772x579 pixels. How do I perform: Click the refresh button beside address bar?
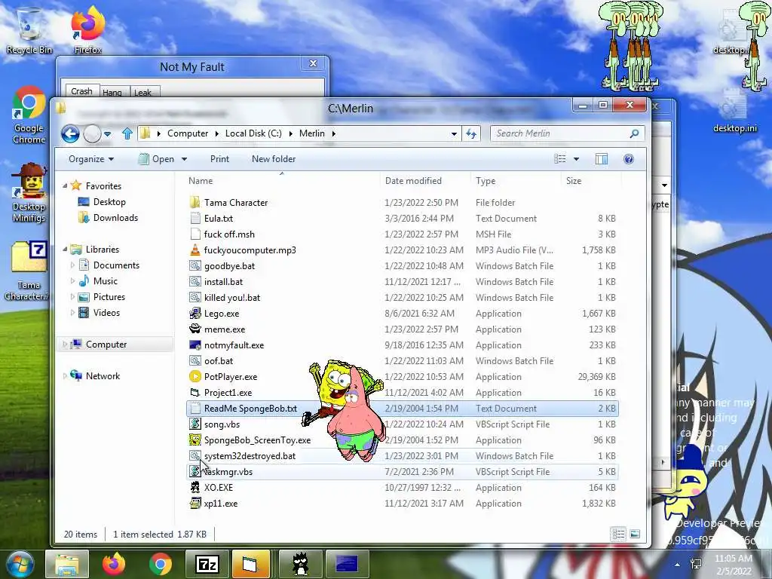coord(471,133)
